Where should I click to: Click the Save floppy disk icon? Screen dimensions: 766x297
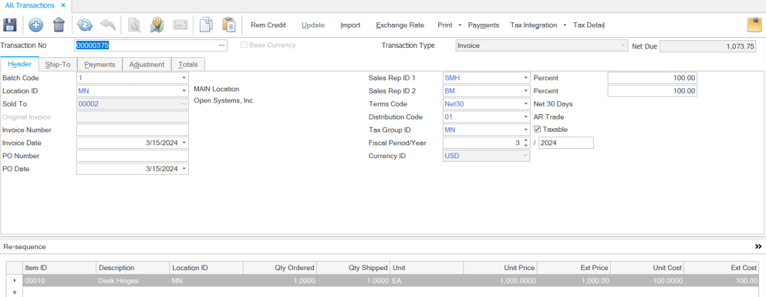click(10, 25)
